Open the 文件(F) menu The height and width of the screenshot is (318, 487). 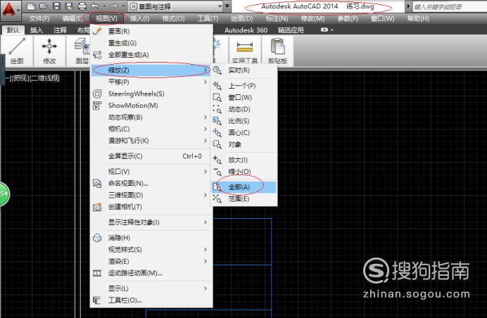(39, 18)
